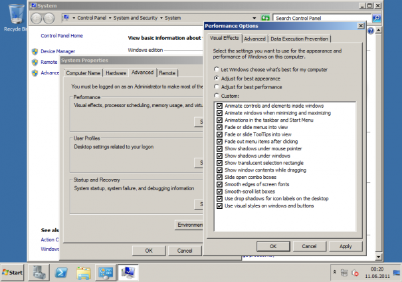Launch PowerShell from the taskbar
Screen dimensions: 402x282
(x=61, y=273)
